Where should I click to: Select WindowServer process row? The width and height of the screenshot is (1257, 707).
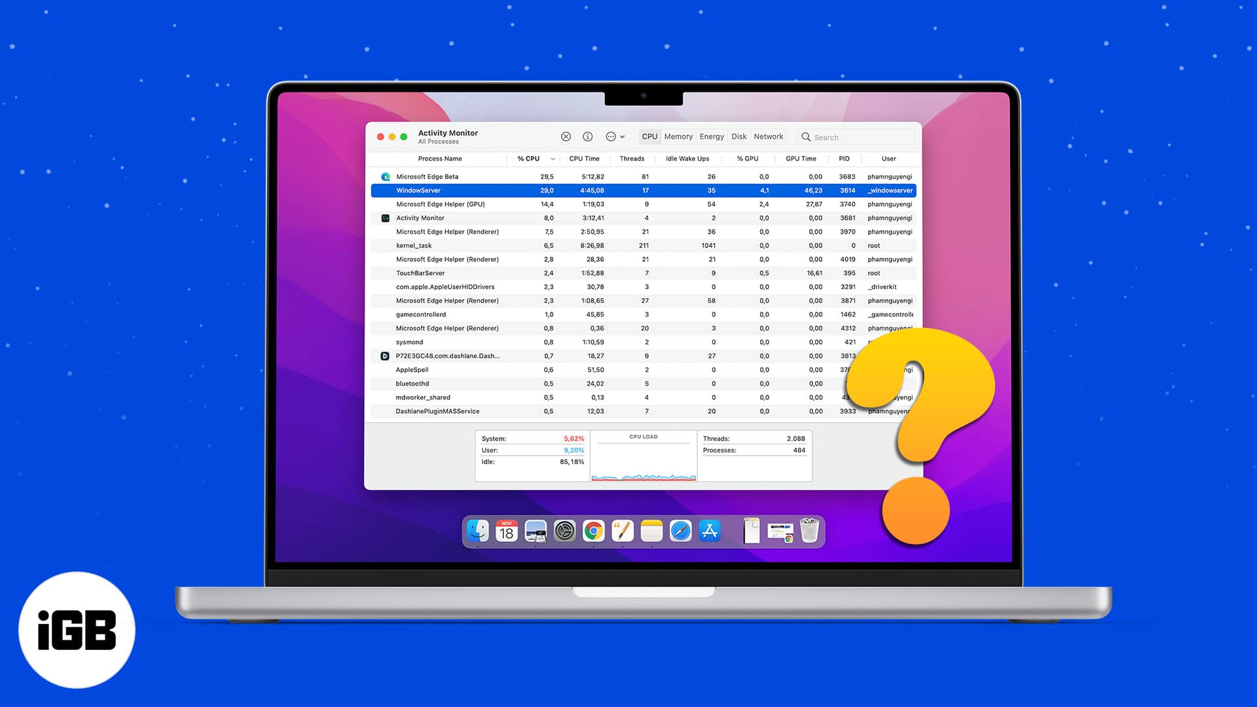(x=642, y=190)
